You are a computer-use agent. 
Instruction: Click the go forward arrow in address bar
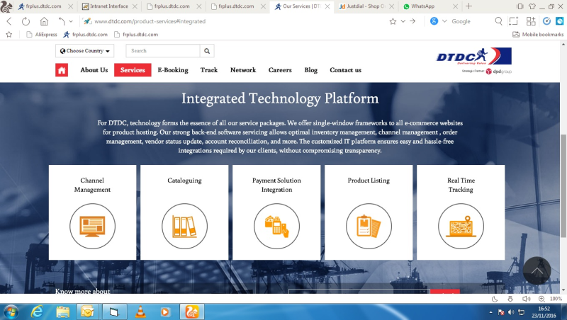click(412, 21)
